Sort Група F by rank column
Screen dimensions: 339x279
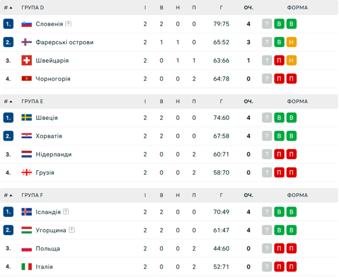point(8,195)
